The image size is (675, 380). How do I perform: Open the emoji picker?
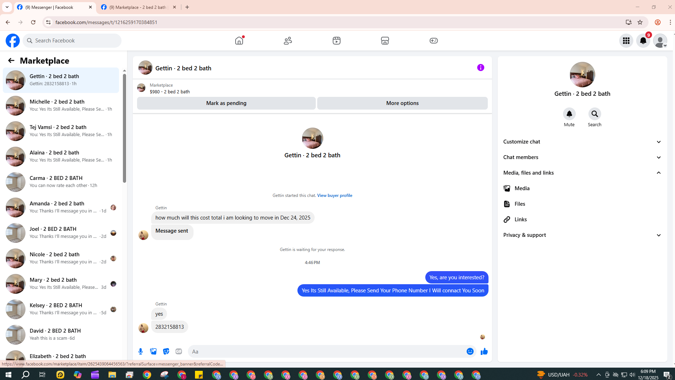pos(470,351)
